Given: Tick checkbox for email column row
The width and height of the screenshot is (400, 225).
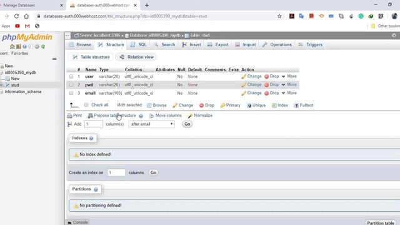Looking at the screenshot, I should pyautogui.click(x=71, y=93).
